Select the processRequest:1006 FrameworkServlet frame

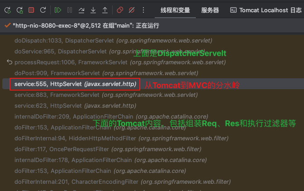point(120,62)
